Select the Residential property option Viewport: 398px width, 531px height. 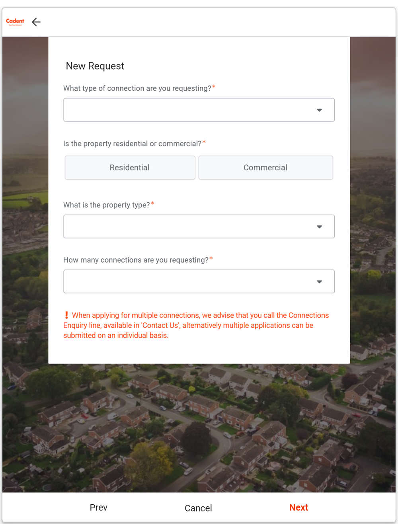point(130,168)
